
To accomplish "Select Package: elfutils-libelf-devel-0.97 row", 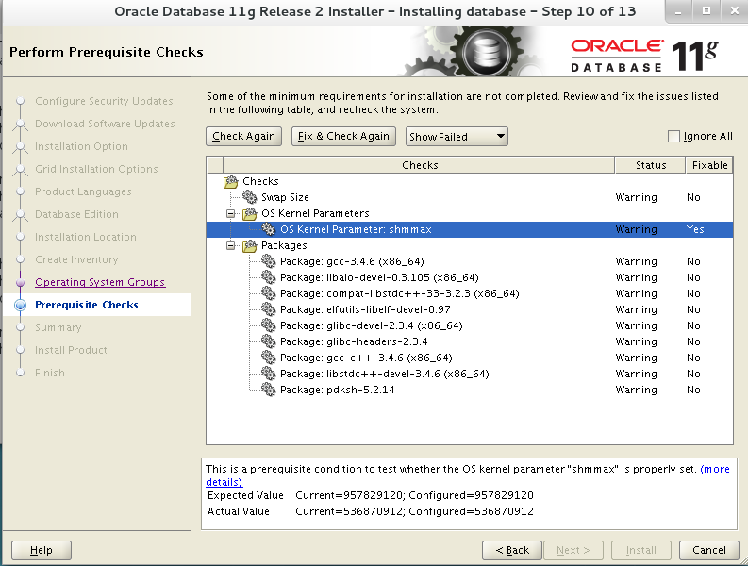I will coord(470,309).
